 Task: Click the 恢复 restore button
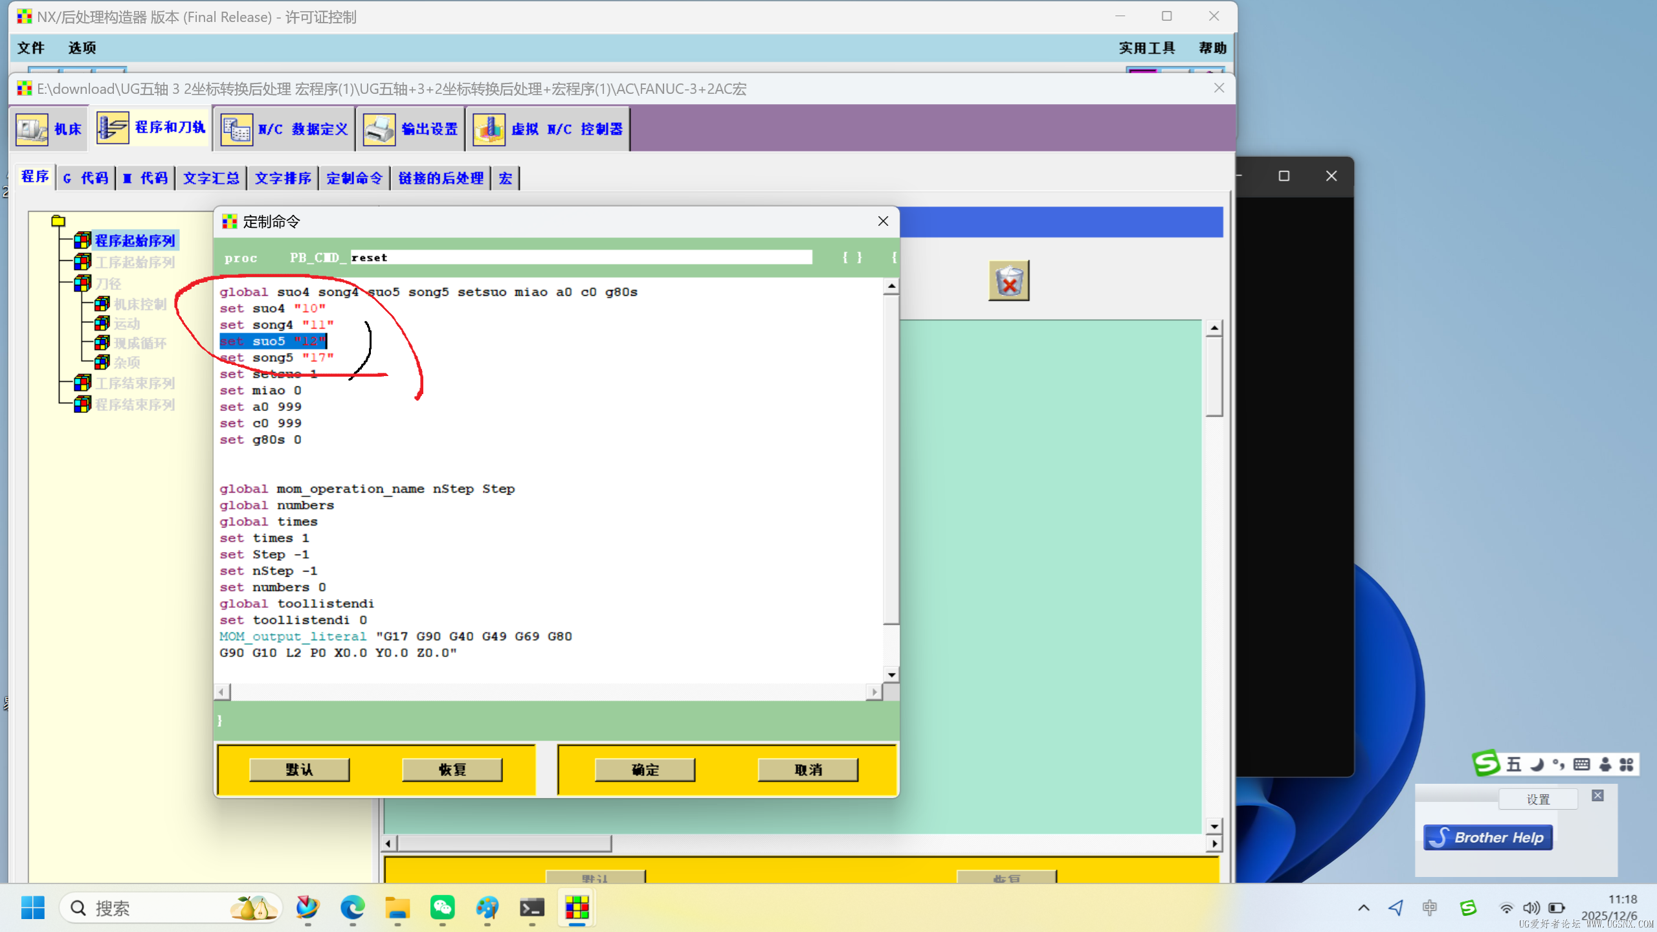pyautogui.click(x=452, y=770)
